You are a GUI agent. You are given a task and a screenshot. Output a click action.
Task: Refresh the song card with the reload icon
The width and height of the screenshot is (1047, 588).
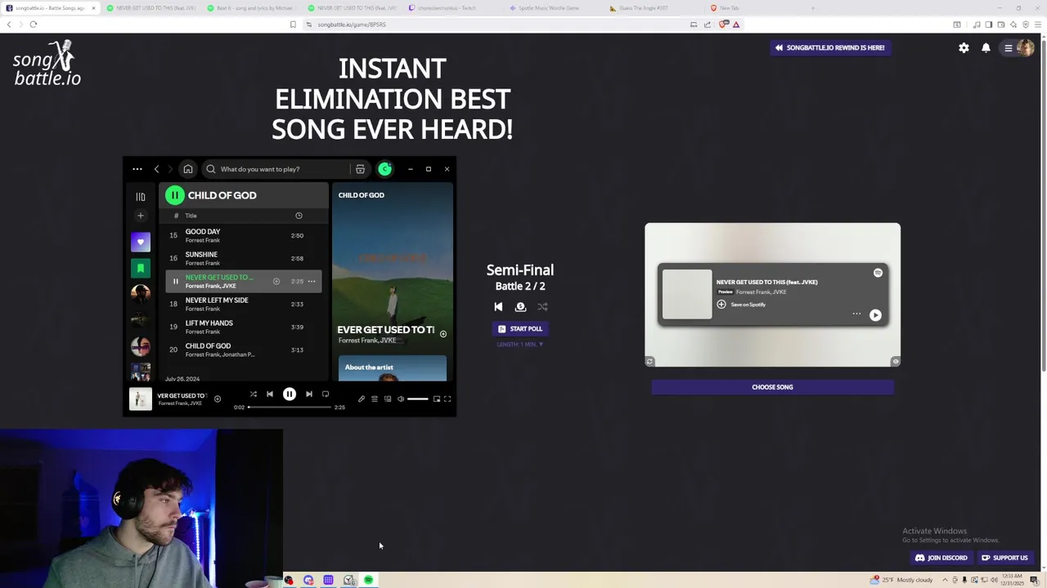pos(649,362)
